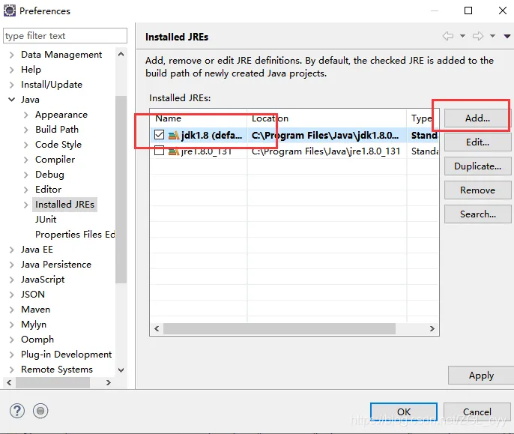Image resolution: width=514 pixels, height=434 pixels.
Task: Click the back navigation arrow icon
Action: coord(448,36)
